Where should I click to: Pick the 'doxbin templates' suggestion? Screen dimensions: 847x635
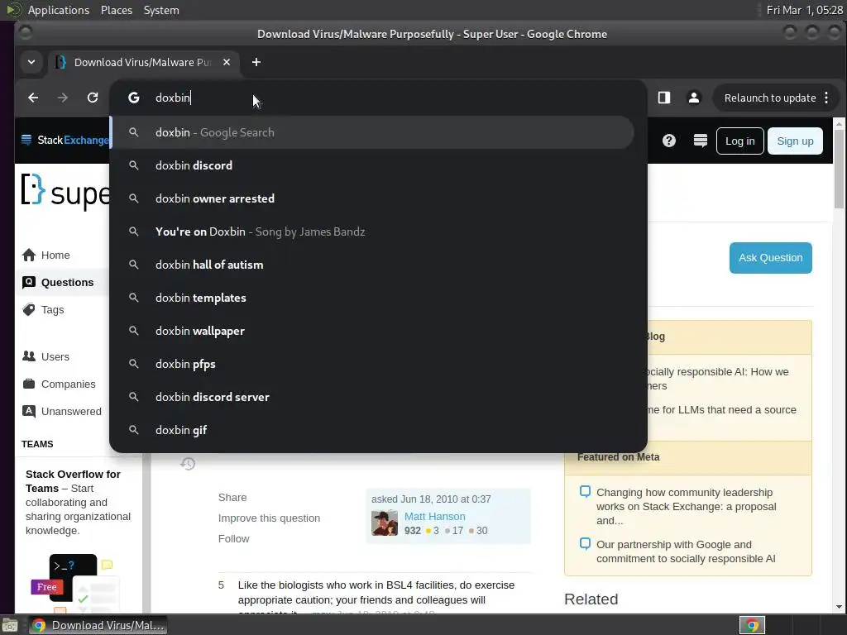pyautogui.click(x=371, y=298)
